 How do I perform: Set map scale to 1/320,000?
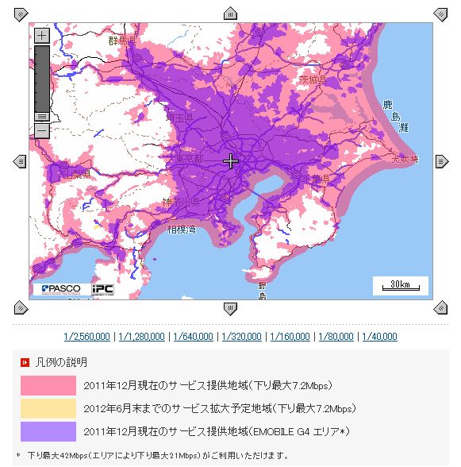click(242, 337)
